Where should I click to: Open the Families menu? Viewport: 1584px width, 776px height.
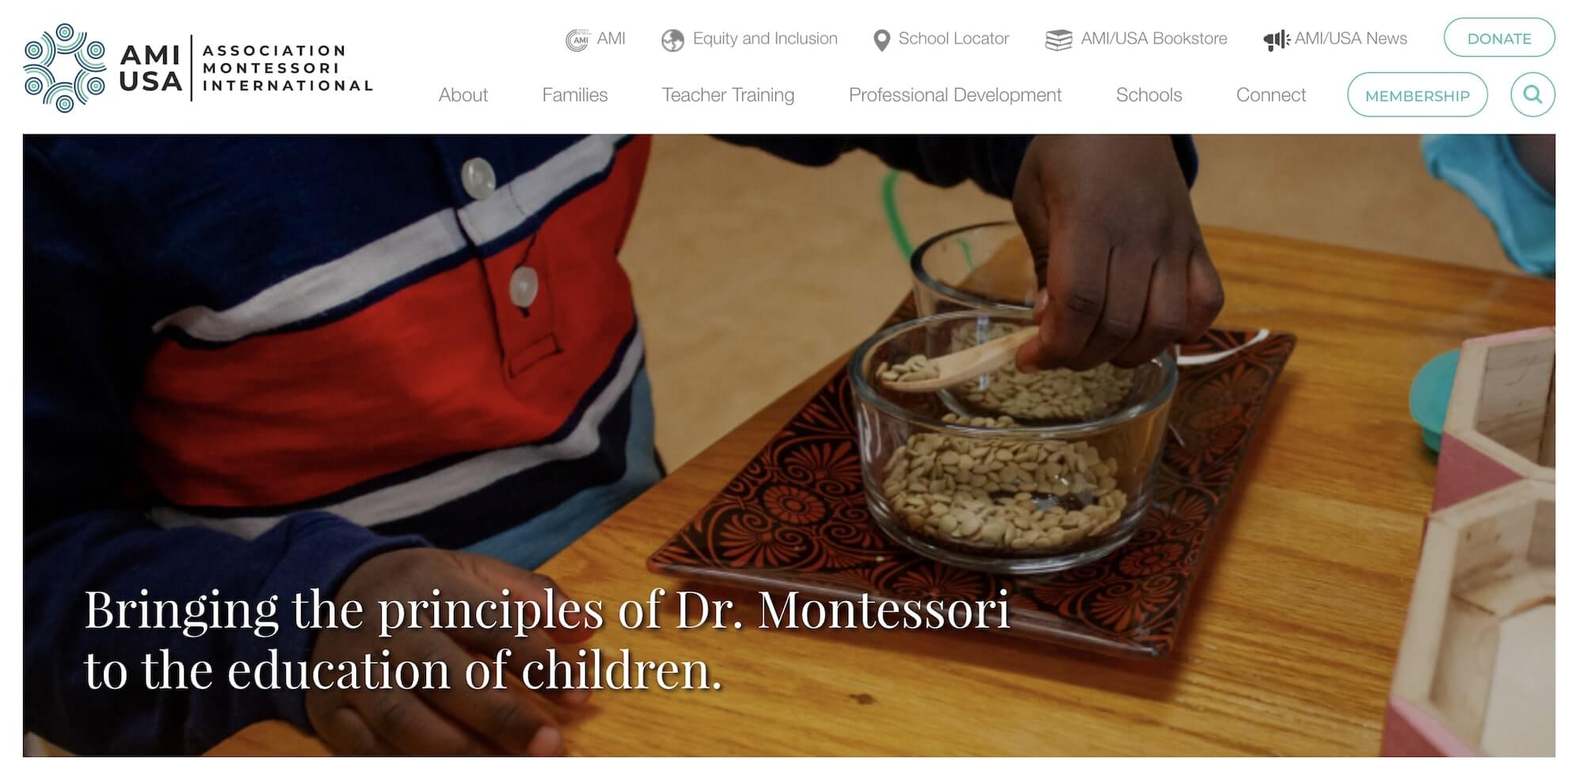point(575,95)
